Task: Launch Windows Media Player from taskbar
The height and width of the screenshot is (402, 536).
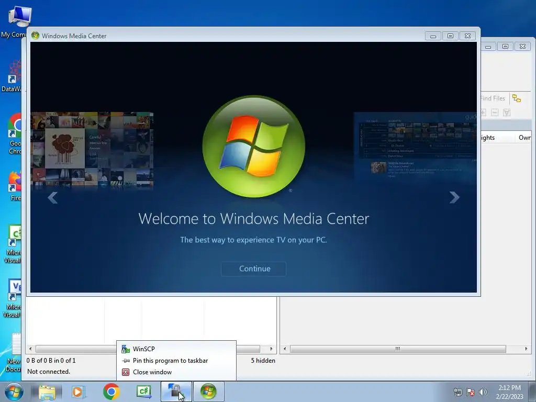Action: [79, 392]
